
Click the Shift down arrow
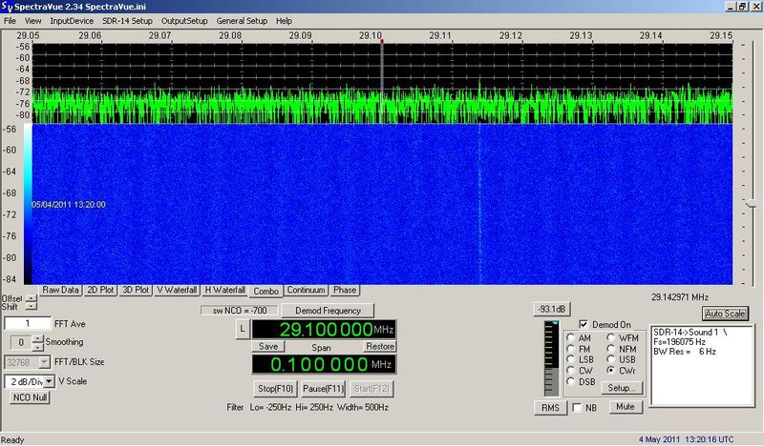(x=30, y=309)
